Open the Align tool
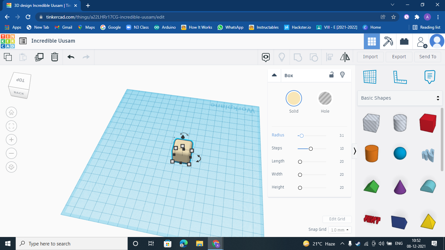This screenshot has width=445, height=250. coord(329,57)
